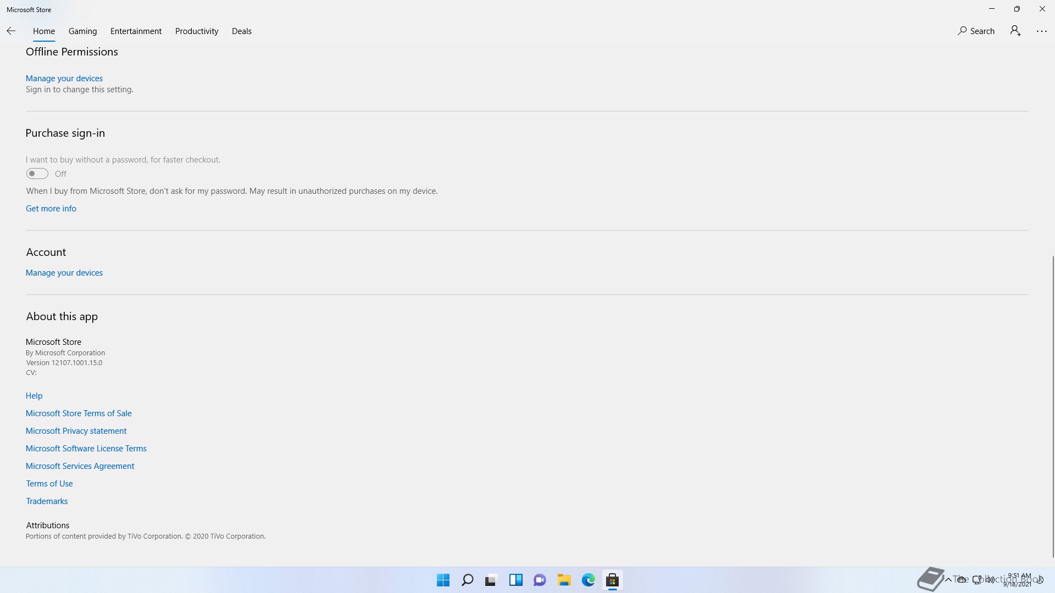Viewport: 1055px width, 593px height.
Task: Open File Explorer from the taskbar
Action: click(x=564, y=580)
